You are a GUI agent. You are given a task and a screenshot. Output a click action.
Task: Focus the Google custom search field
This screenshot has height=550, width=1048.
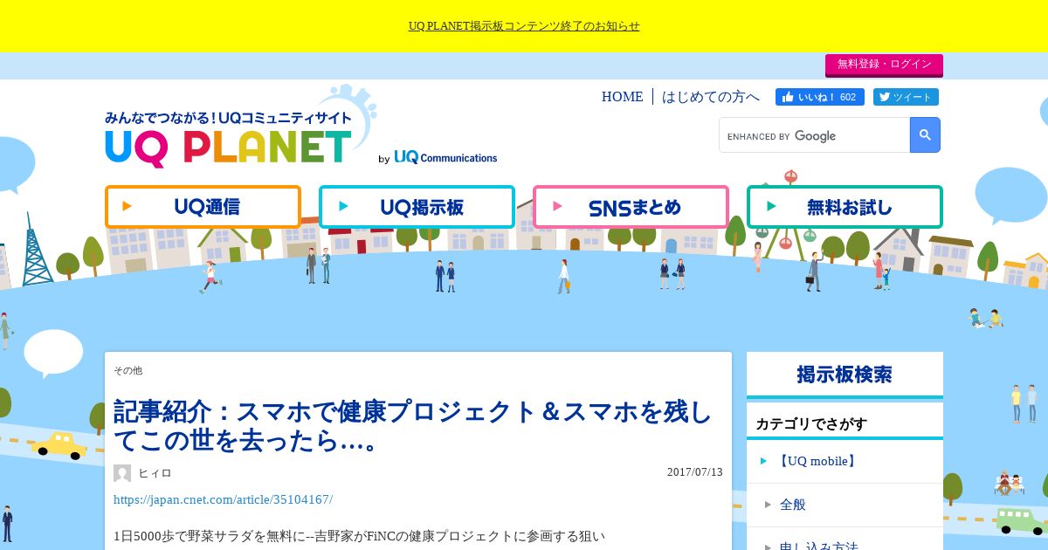[x=815, y=135]
